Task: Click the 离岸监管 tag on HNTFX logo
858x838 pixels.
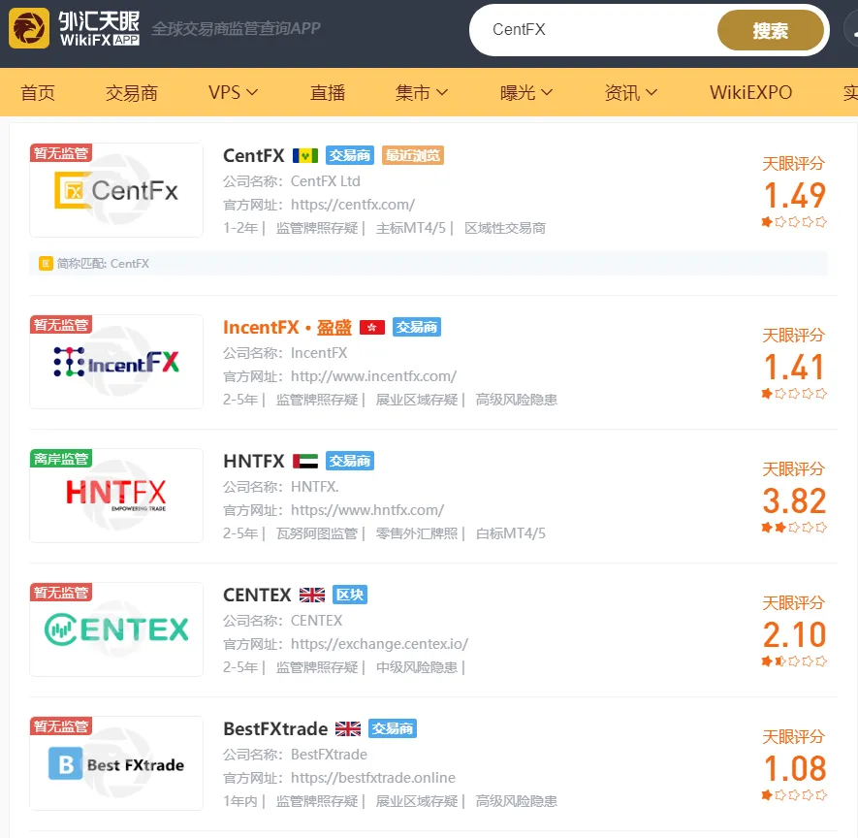Action: [x=61, y=459]
